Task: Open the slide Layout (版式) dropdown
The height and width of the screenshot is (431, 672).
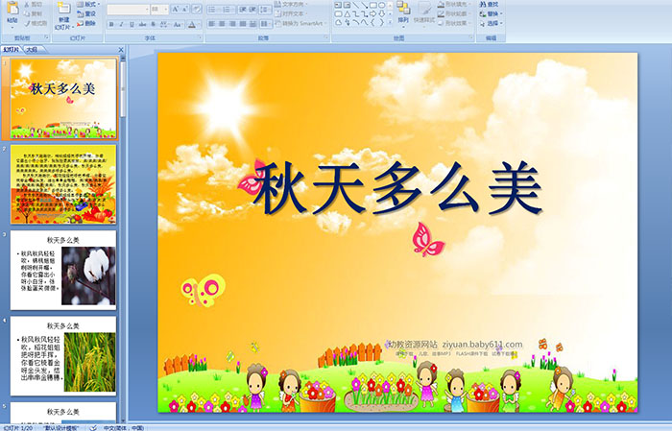Action: [88, 4]
